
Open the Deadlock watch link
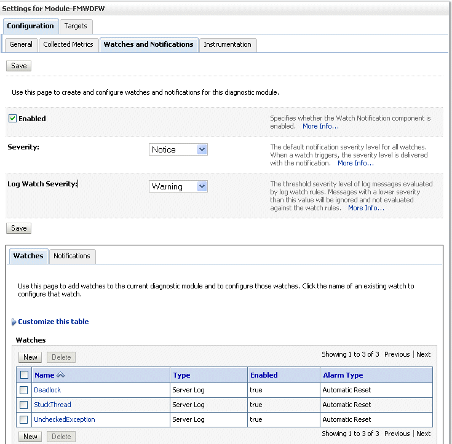coord(47,390)
